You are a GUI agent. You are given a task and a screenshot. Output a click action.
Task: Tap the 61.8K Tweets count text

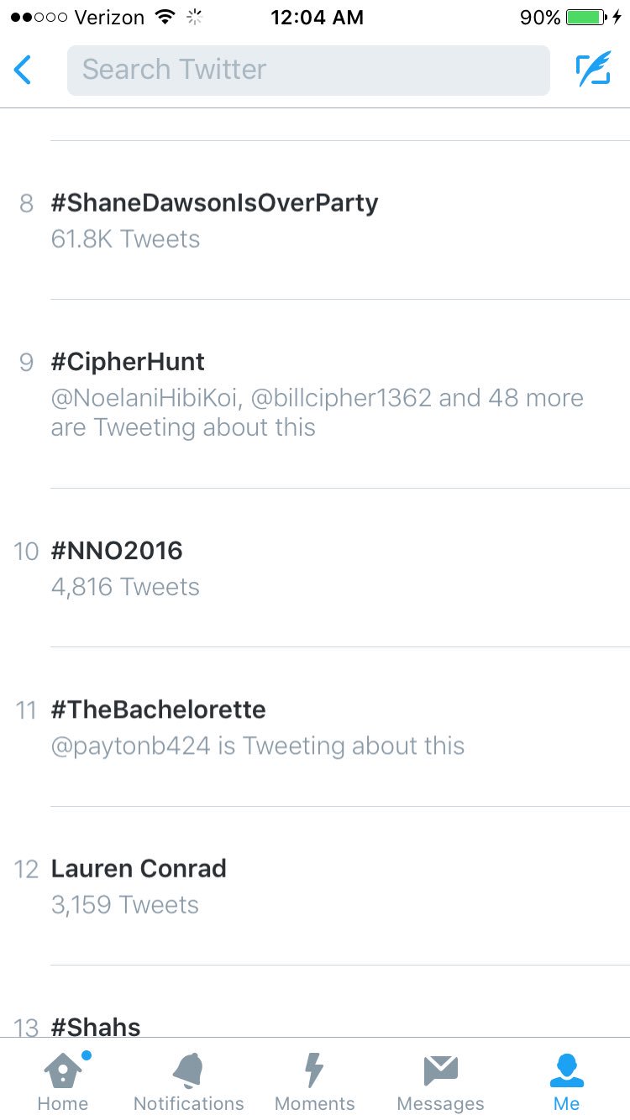tap(125, 239)
